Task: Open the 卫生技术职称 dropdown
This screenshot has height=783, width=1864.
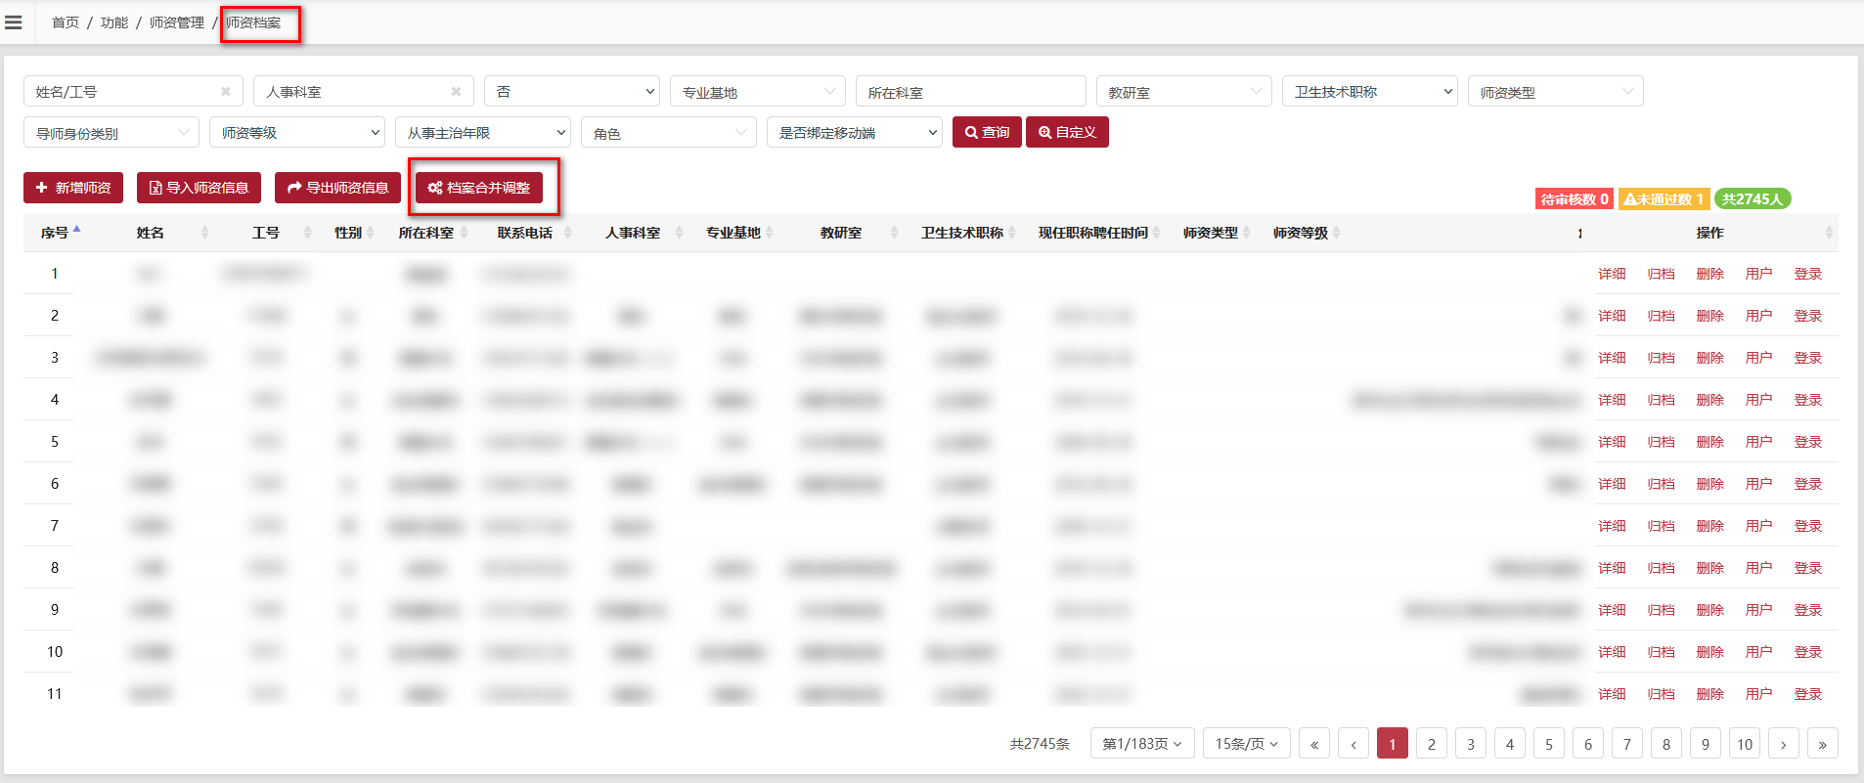Action: [x=1370, y=92]
